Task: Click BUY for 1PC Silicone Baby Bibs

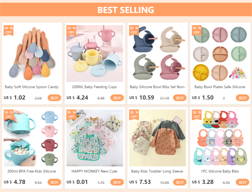Action: point(242,182)
